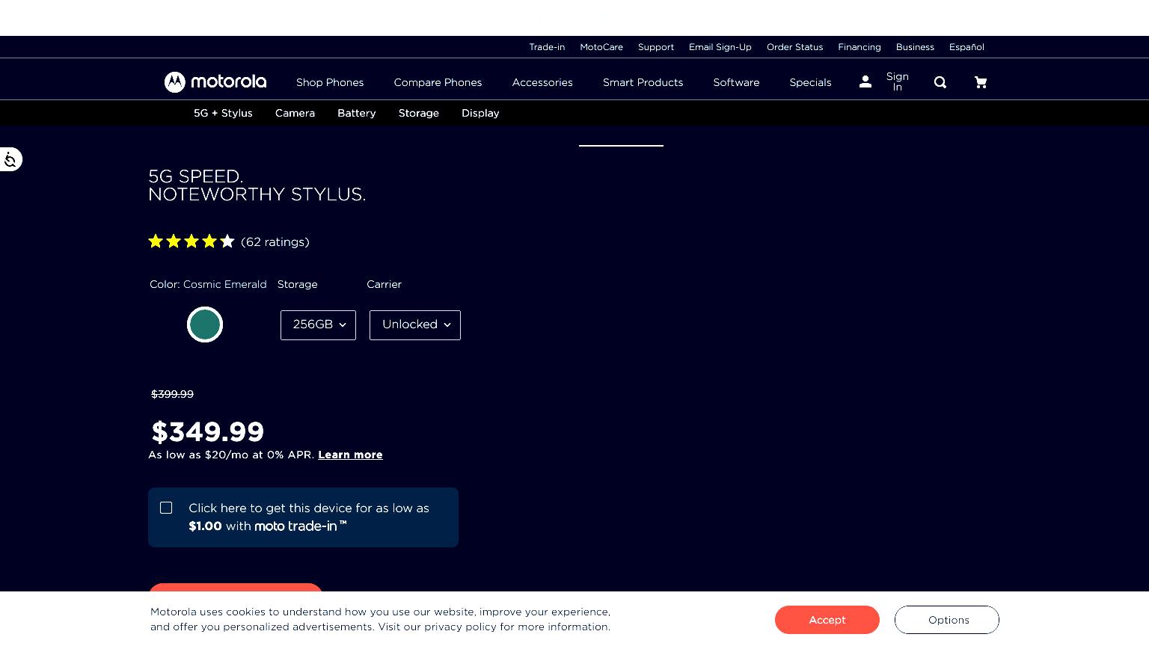The height and width of the screenshot is (646, 1149).
Task: Select the Cosmic Emerald color swatch
Action: pyautogui.click(x=205, y=324)
